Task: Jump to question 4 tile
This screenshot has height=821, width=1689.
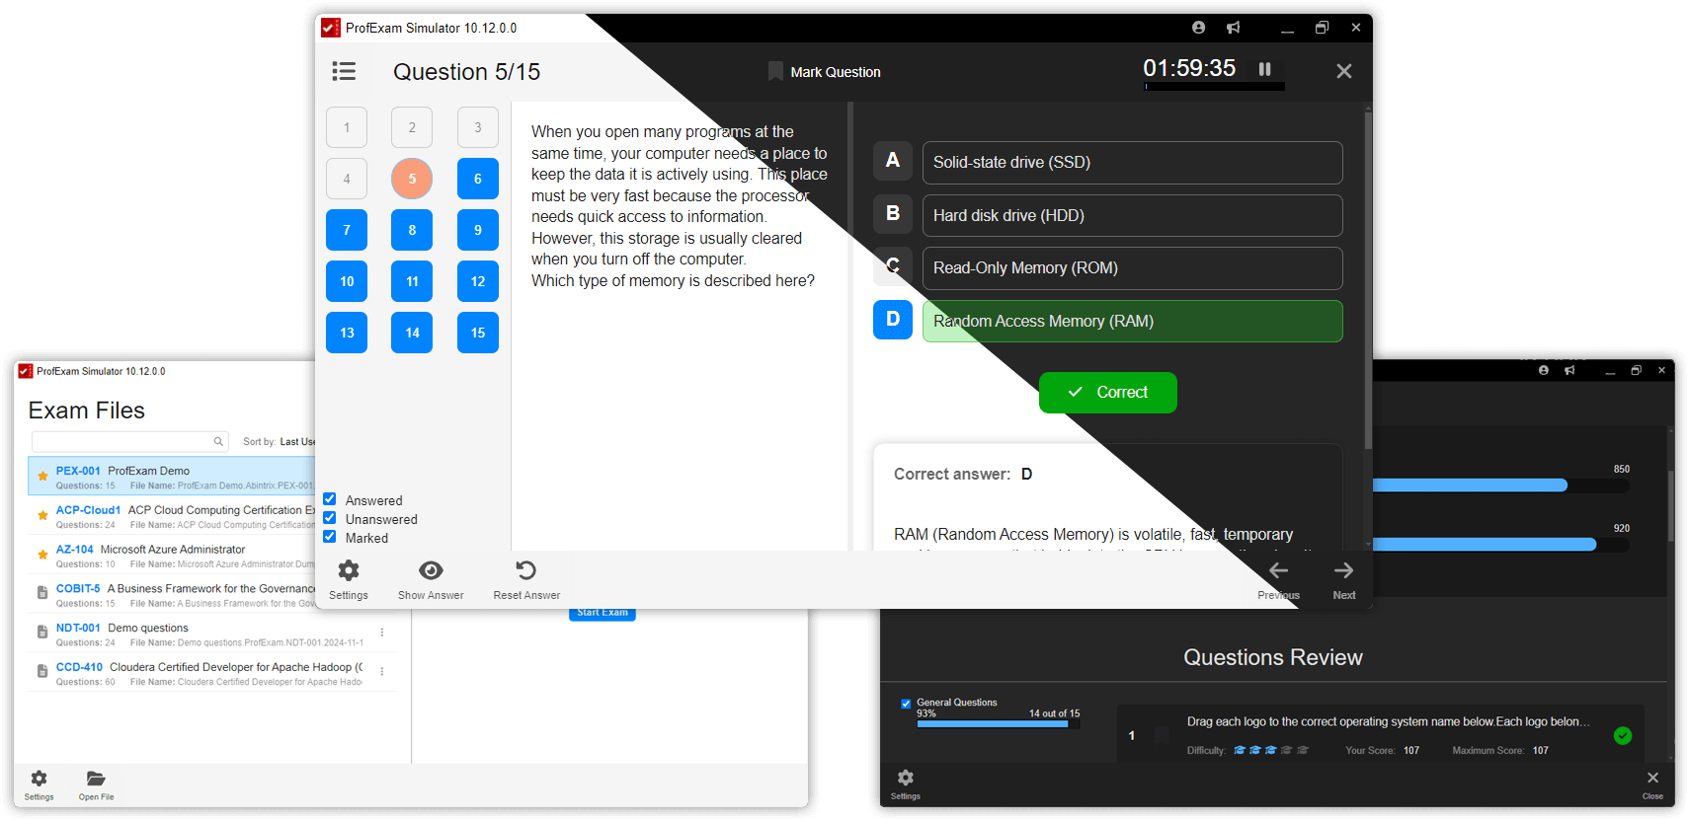Action: [347, 179]
